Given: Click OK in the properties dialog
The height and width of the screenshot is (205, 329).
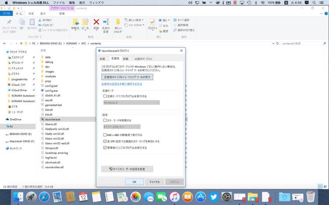Looking at the screenshot, I should pos(135,182).
